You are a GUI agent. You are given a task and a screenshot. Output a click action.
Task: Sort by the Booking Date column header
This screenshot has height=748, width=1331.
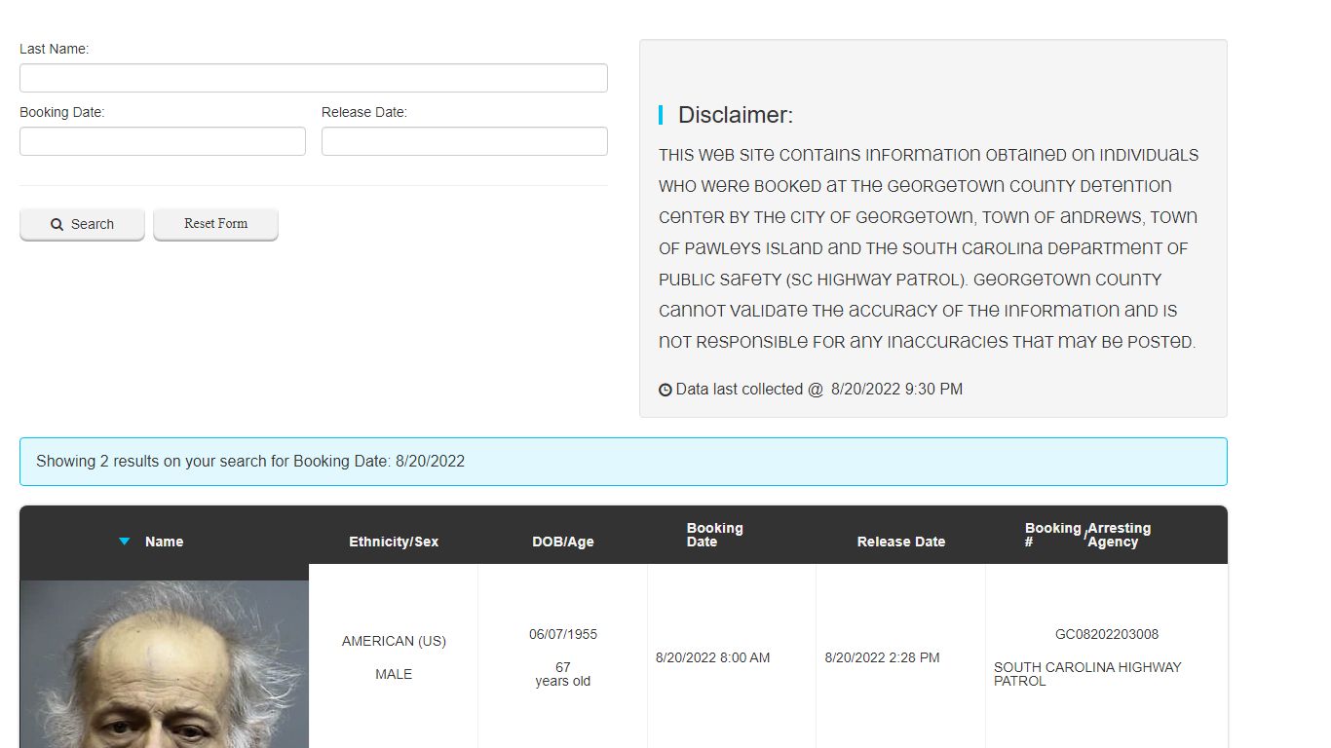point(714,535)
